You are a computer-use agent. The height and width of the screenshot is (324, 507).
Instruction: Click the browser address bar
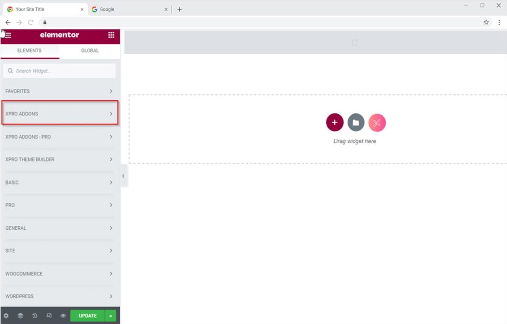265,22
